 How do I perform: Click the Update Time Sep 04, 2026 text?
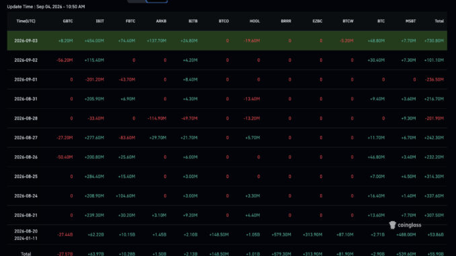[x=46, y=7]
